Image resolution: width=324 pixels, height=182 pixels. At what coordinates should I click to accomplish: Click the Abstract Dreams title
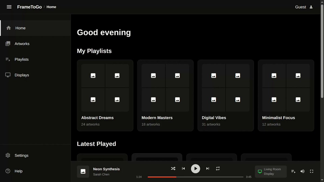tap(97, 118)
